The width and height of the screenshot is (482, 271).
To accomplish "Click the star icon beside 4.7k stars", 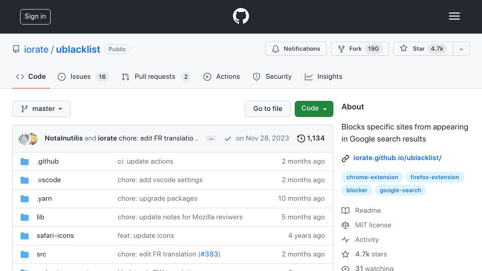I will point(345,254).
